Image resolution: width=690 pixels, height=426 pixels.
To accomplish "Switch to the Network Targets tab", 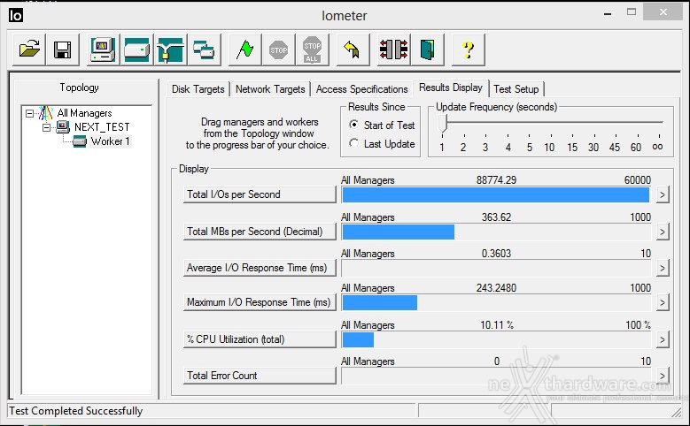I will tap(270, 89).
